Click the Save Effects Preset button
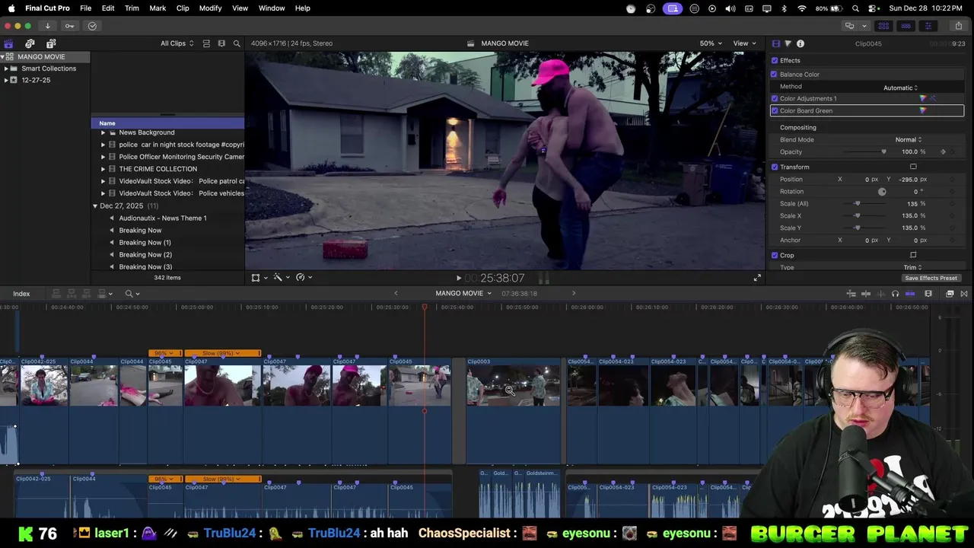Screen dimensions: 974x548 [x=931, y=278]
